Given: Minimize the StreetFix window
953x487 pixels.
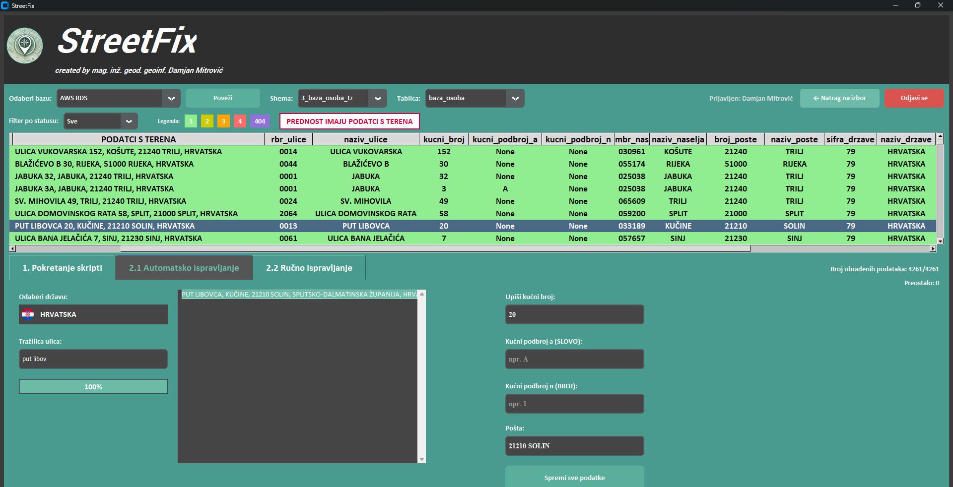Looking at the screenshot, I should pyautogui.click(x=895, y=5).
